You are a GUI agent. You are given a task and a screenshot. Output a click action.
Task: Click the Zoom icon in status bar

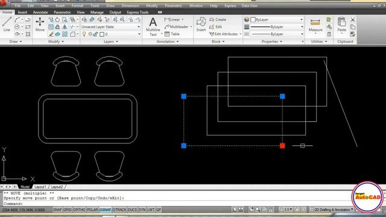(x=258, y=210)
